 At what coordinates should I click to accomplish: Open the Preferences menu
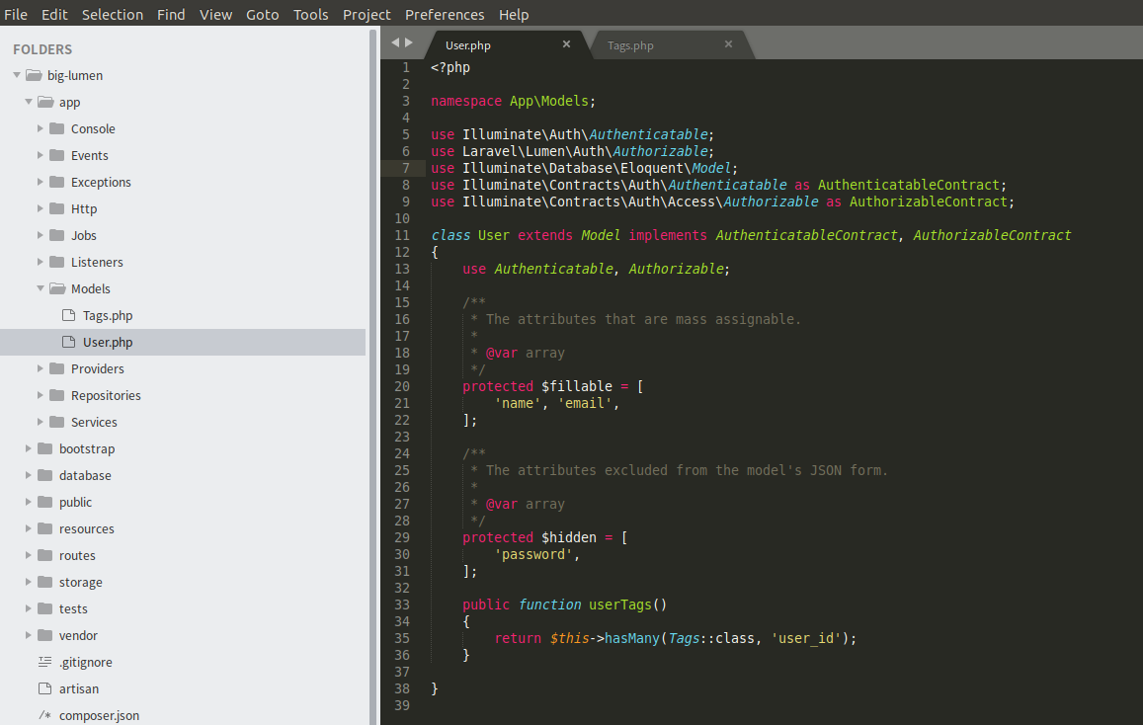[x=445, y=15]
